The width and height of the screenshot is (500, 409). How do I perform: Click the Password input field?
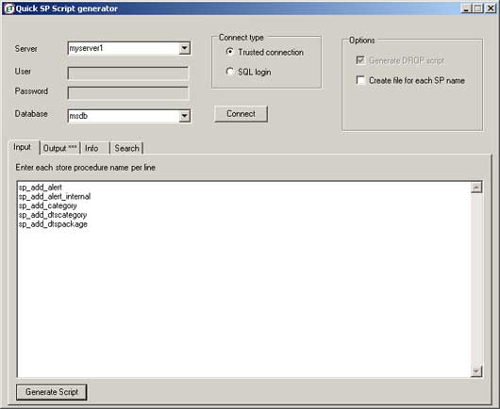pos(128,93)
